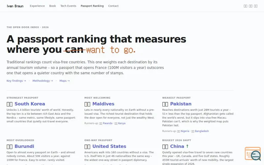Click the 'STRONGEST PASSPORT' label

pos(22,98)
